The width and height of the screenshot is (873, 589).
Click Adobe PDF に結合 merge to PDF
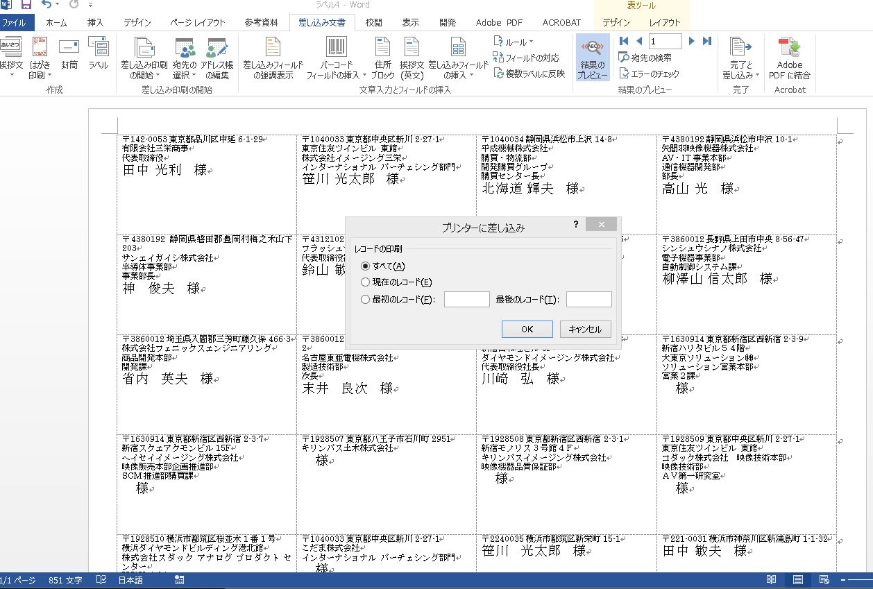point(790,58)
